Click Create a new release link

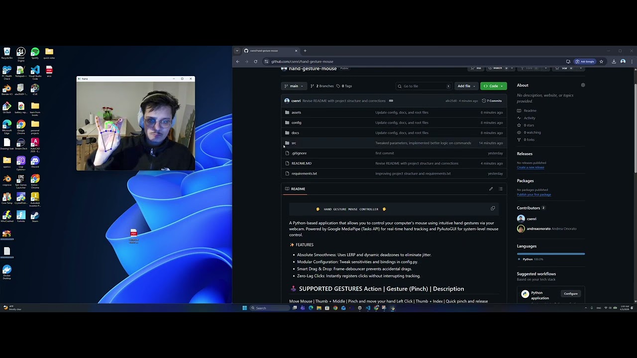(x=531, y=168)
